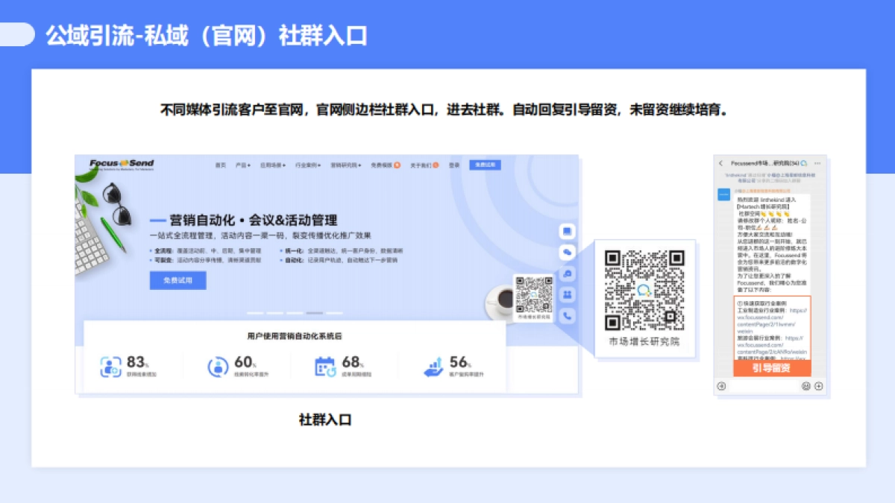Click the blue 免费试用 button in the banner
The width and height of the screenshot is (895, 503).
tap(180, 280)
